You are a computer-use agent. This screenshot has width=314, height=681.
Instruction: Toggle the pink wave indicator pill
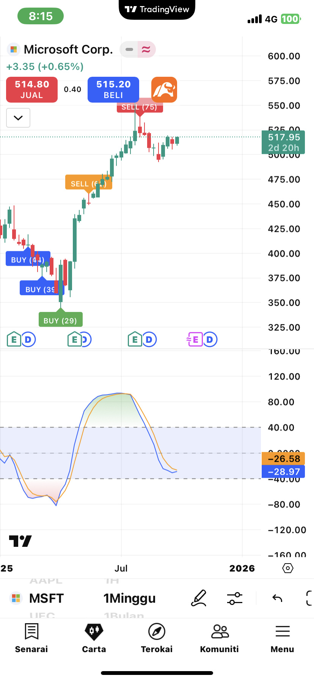pyautogui.click(x=146, y=49)
